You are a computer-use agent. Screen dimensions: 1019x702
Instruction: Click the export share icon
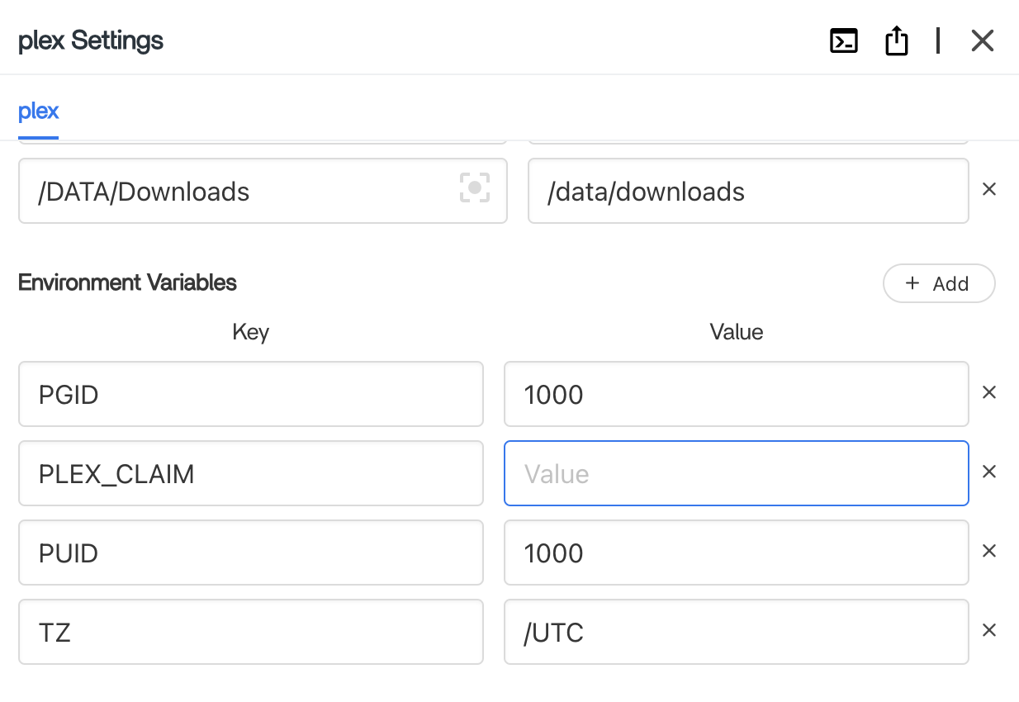click(896, 40)
